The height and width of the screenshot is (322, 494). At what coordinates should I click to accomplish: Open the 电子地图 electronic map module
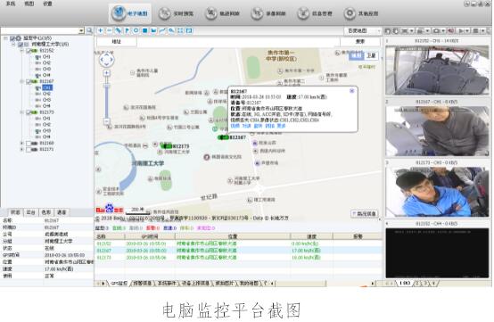pyautogui.click(x=130, y=13)
